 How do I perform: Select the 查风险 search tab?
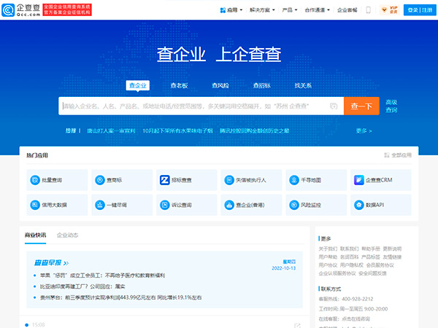point(220,85)
